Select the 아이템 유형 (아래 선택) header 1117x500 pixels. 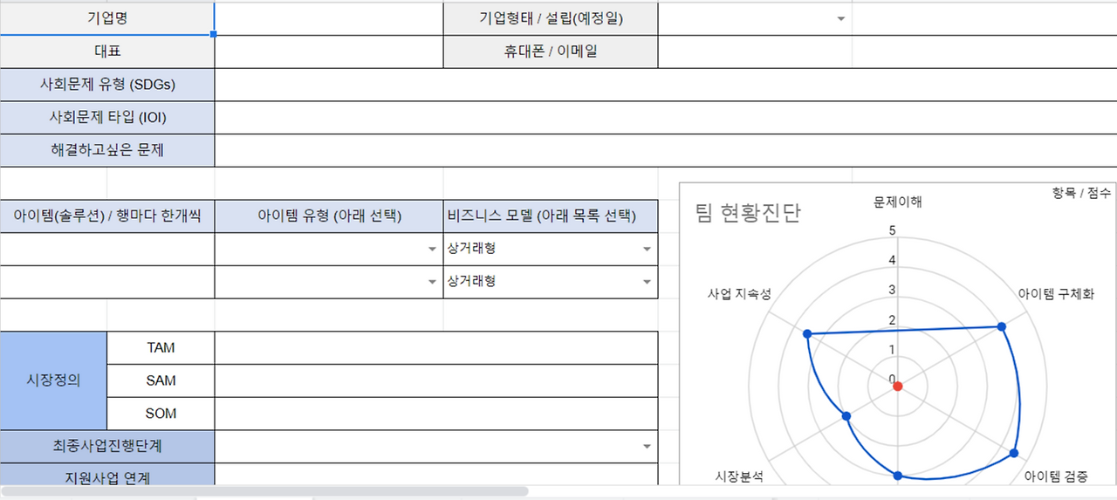click(x=329, y=216)
